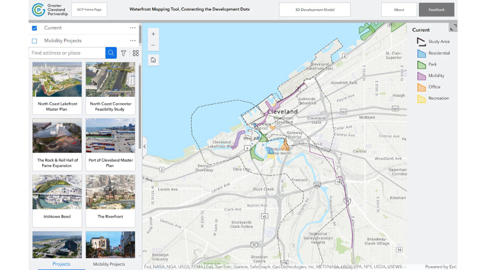Click the Recreation yellow legend swatch

(422, 99)
